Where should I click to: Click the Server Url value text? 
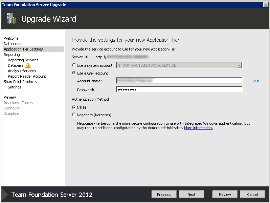[122, 57]
